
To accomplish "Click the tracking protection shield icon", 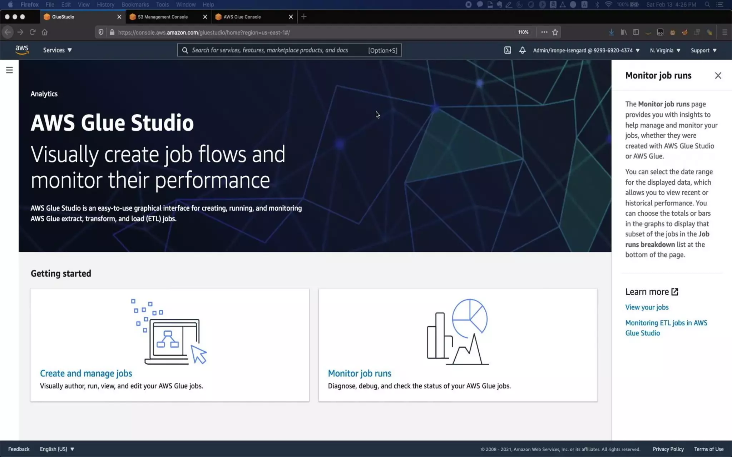I will coord(101,32).
